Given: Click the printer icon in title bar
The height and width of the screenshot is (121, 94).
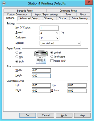Looking at the screenshot, I should 4,3.
